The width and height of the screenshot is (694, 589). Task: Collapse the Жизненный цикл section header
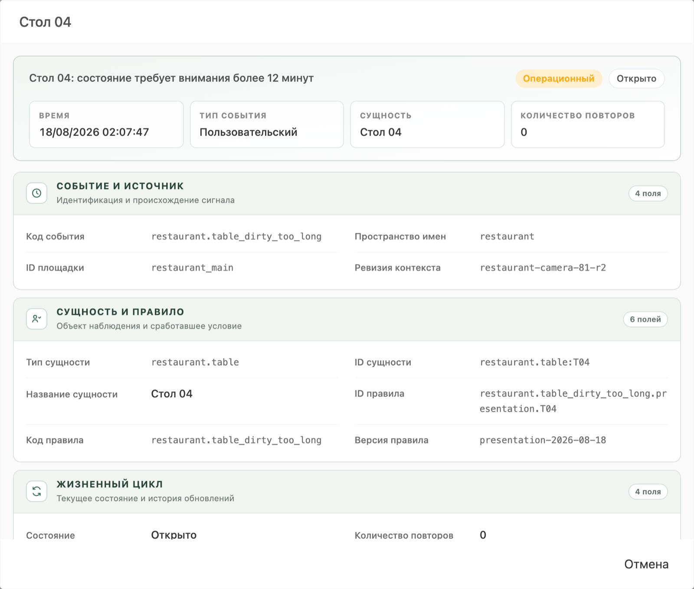coord(347,492)
